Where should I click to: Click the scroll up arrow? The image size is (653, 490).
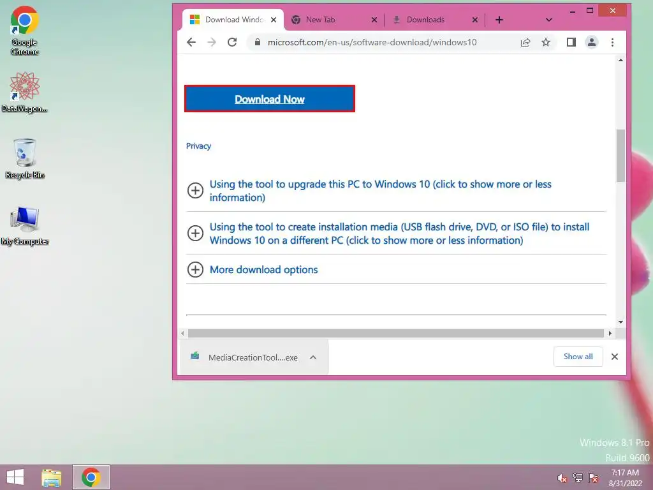pyautogui.click(x=620, y=61)
